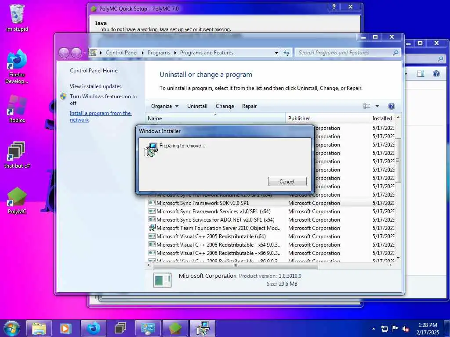This screenshot has width=450, height=337.
Task: Open recent pages dropdown next to Forward
Action: pos(84,53)
